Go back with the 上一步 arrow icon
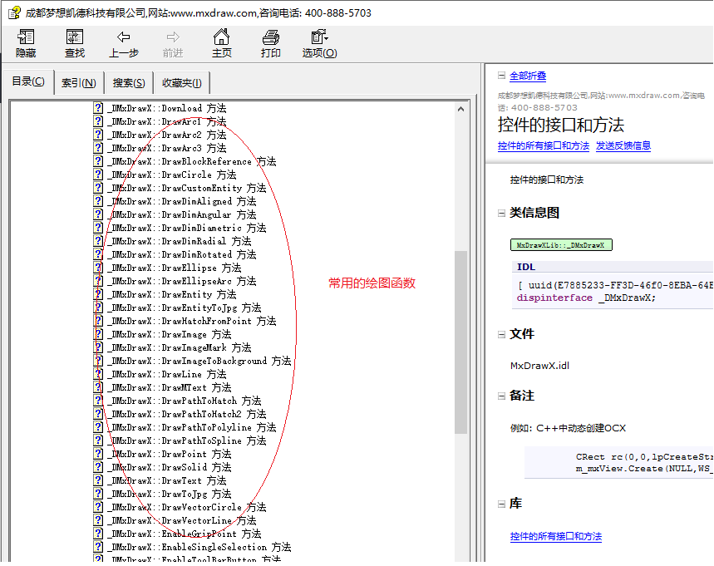 pos(124,37)
